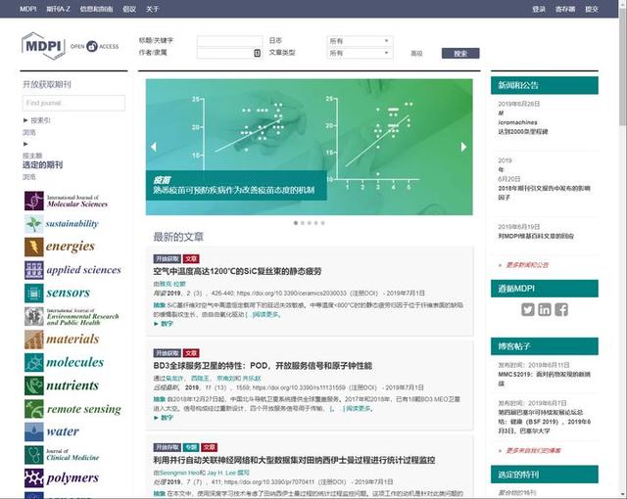627x499 pixels.
Task: Open the sustainability journal leaf icon
Action: [34, 223]
